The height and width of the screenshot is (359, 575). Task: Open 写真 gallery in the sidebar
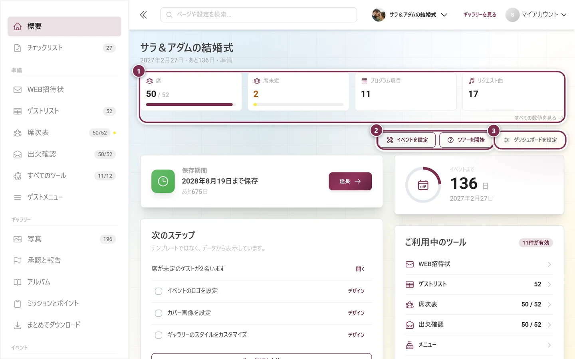tap(64, 239)
